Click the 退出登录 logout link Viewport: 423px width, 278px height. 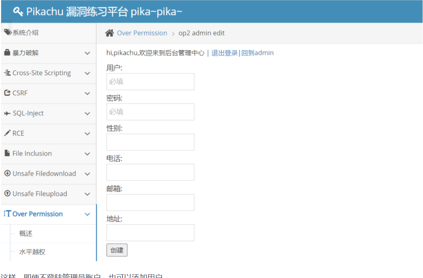coord(225,53)
